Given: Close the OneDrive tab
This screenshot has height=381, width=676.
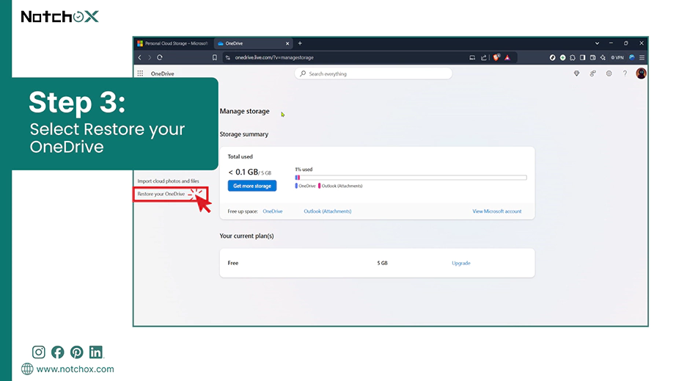Looking at the screenshot, I should 287,43.
